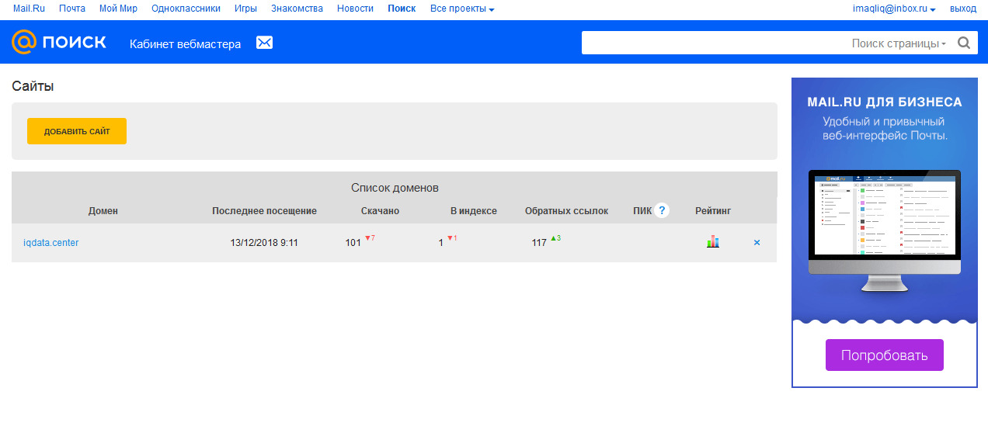Log out via the "выход" link

click(x=963, y=9)
